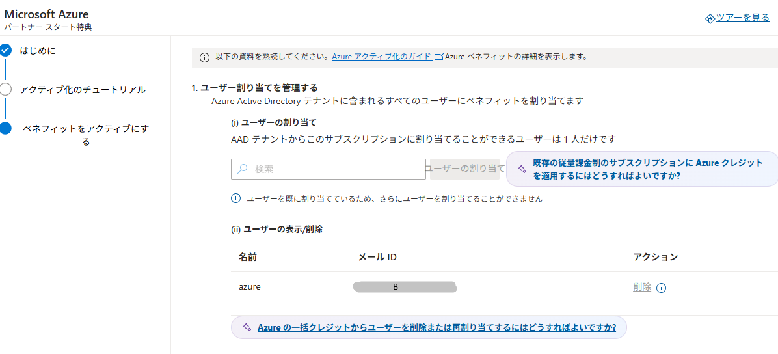Click the メール ID column header
This screenshot has width=778, height=354.
point(377,256)
